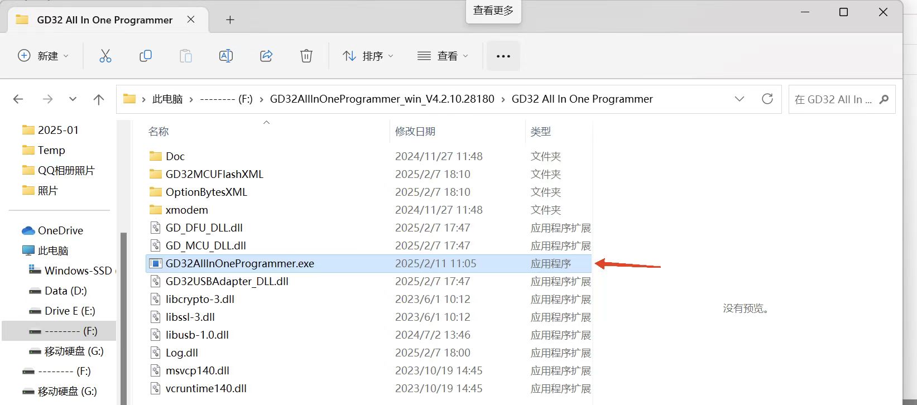Screen dimensions: 917x405
Task: Open a new tab with plus button
Action: tap(230, 20)
